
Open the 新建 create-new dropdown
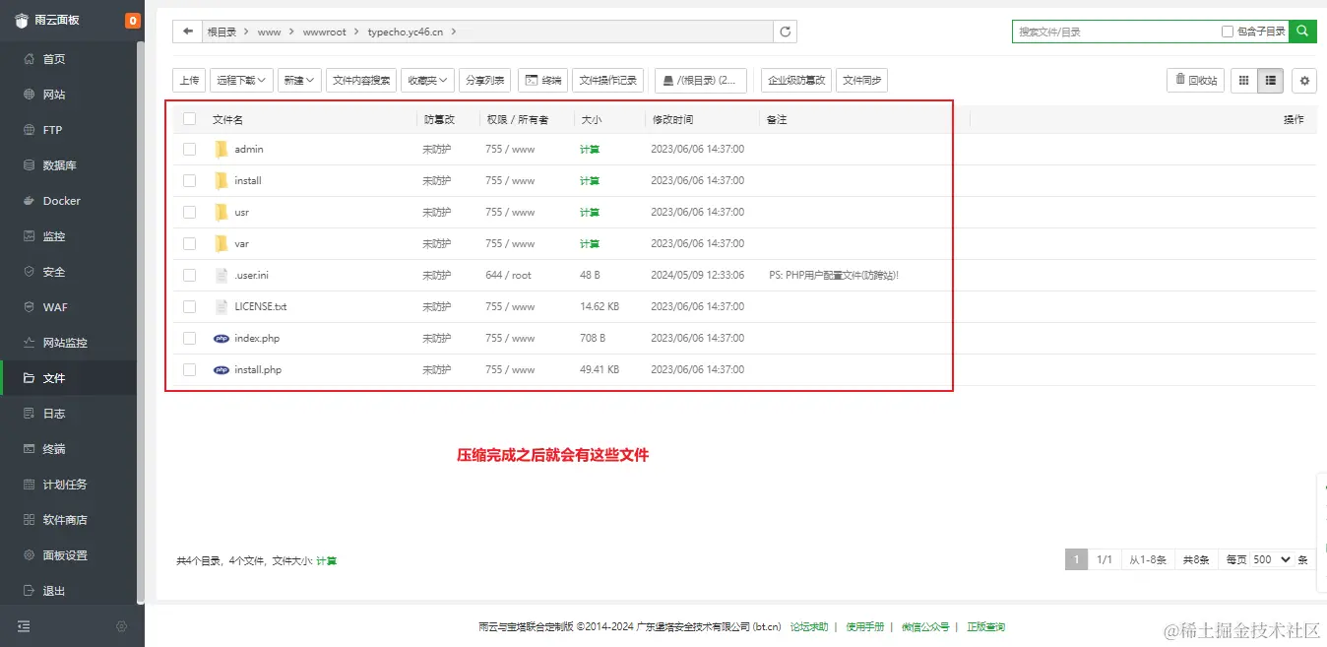click(298, 80)
